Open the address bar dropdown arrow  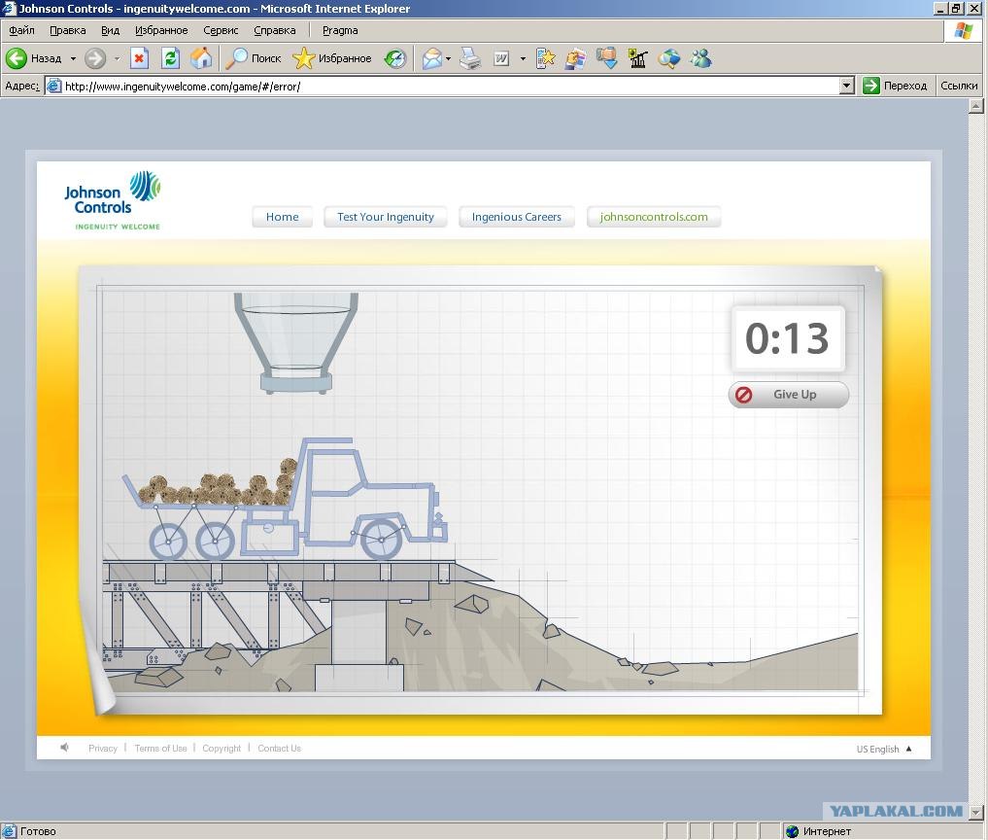coord(847,86)
